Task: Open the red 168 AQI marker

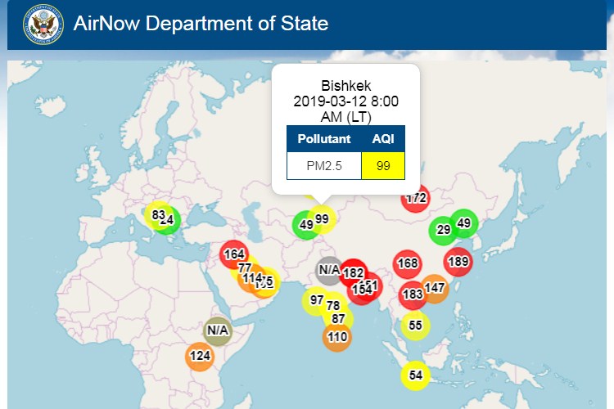Action: click(407, 263)
